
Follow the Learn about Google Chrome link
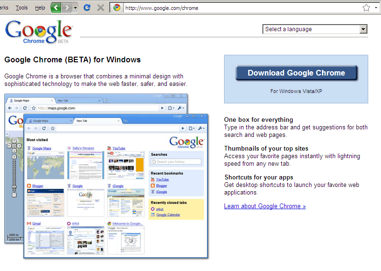coord(265,206)
